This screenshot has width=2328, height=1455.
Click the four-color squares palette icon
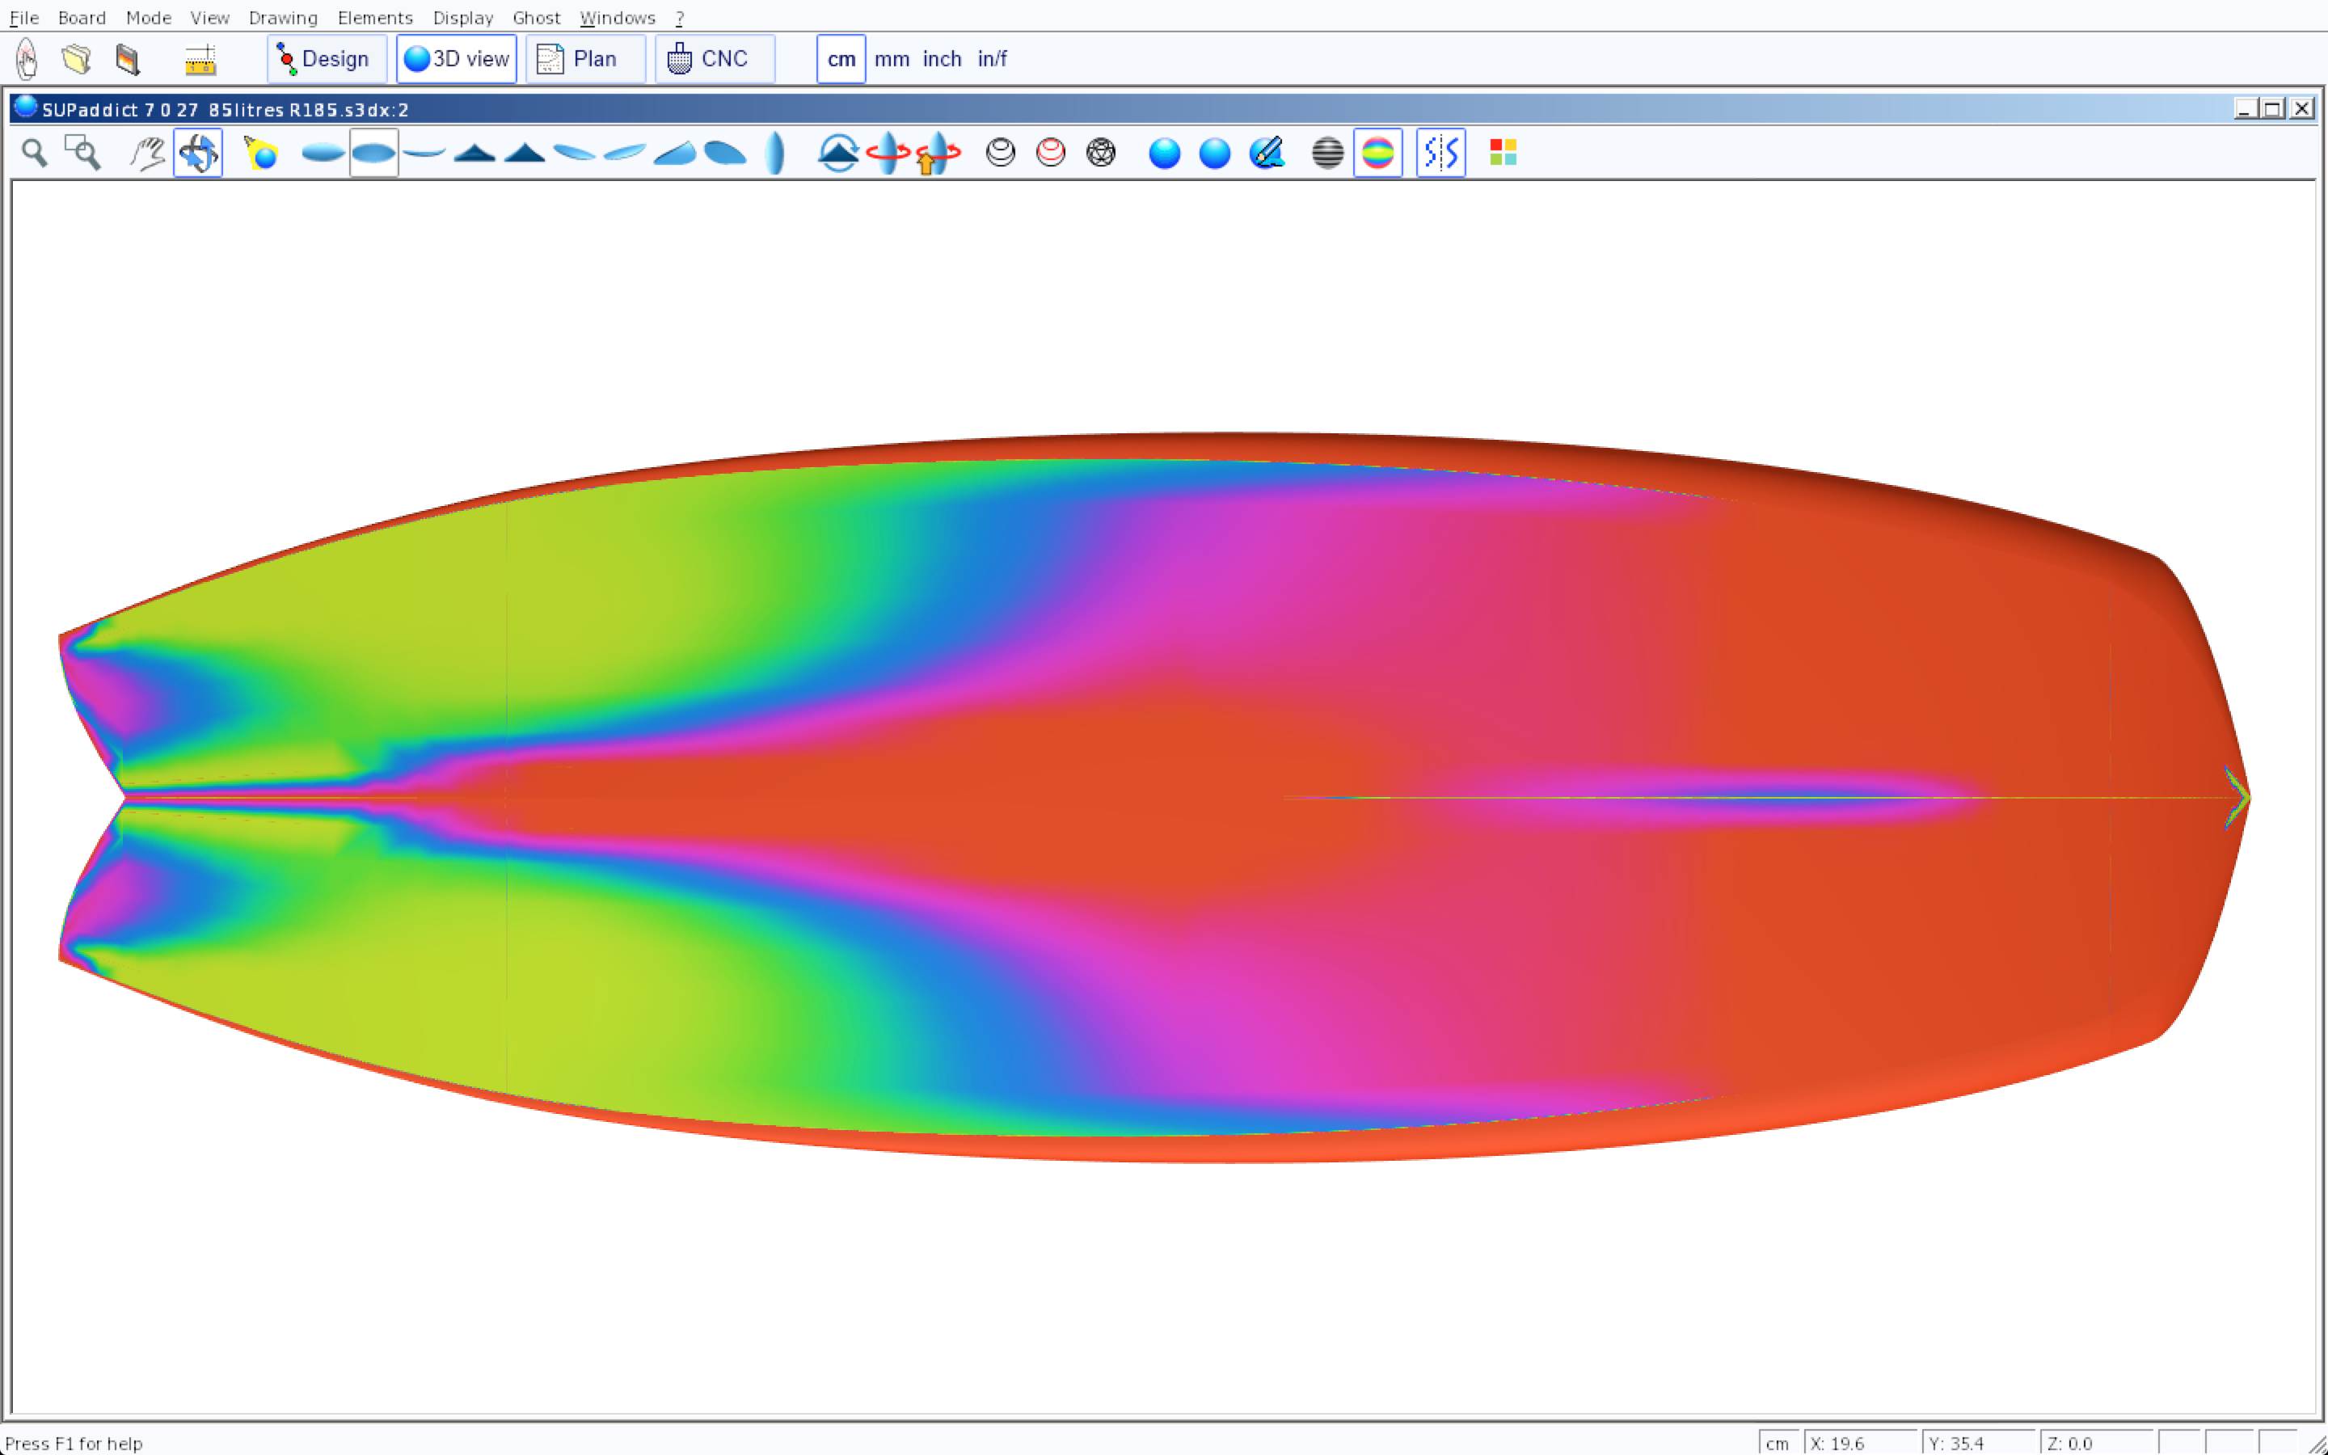click(x=1503, y=153)
